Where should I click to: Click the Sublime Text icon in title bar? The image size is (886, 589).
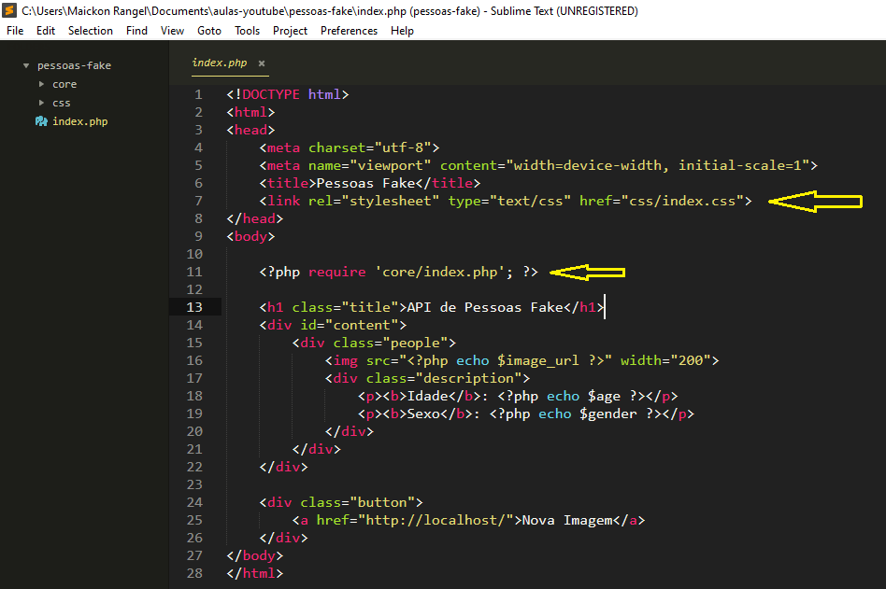(10, 11)
